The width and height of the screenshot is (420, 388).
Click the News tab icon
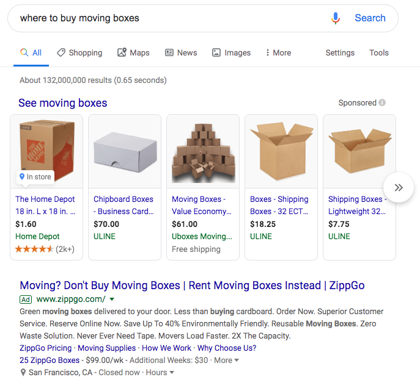click(x=169, y=53)
